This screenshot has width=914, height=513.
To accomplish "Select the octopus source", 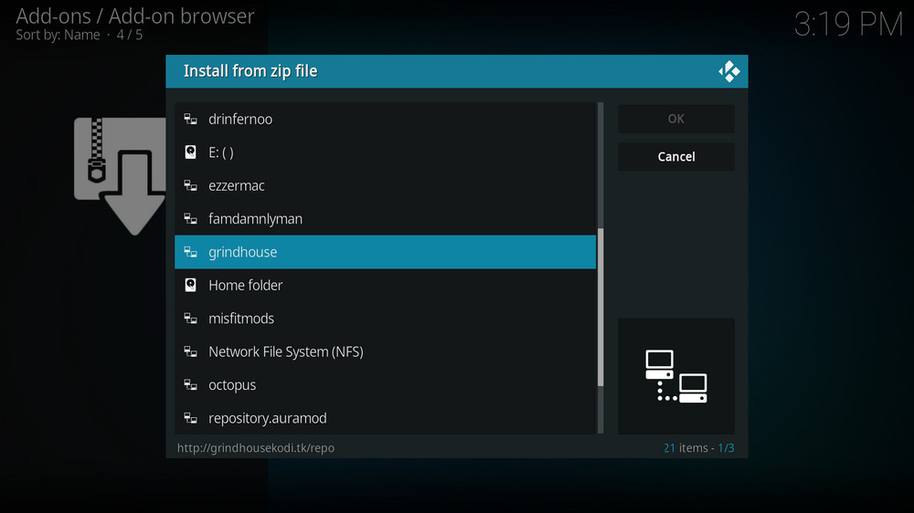I will pos(386,385).
